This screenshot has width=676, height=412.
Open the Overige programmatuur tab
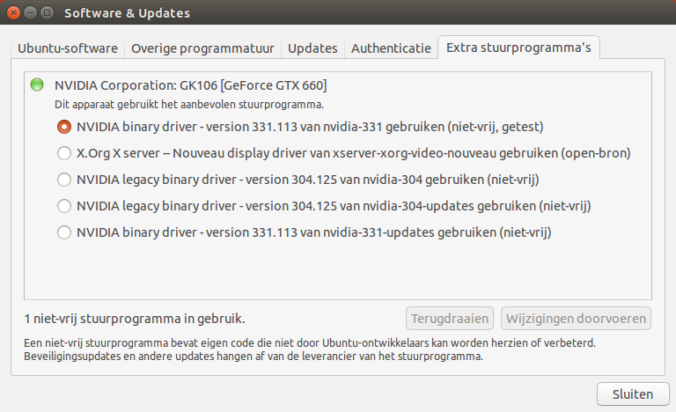[202, 48]
